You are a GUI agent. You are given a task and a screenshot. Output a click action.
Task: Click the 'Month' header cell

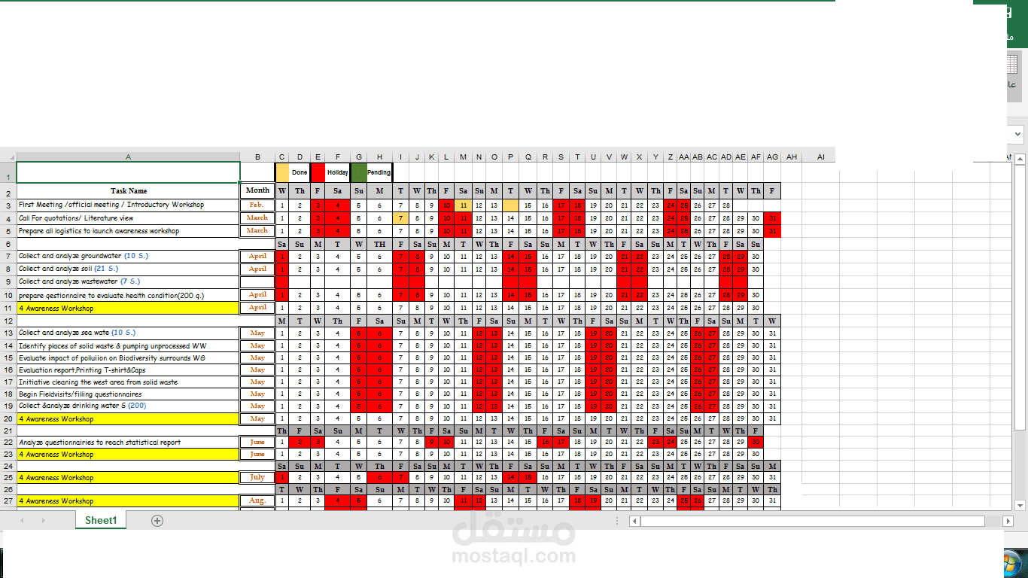(x=257, y=190)
